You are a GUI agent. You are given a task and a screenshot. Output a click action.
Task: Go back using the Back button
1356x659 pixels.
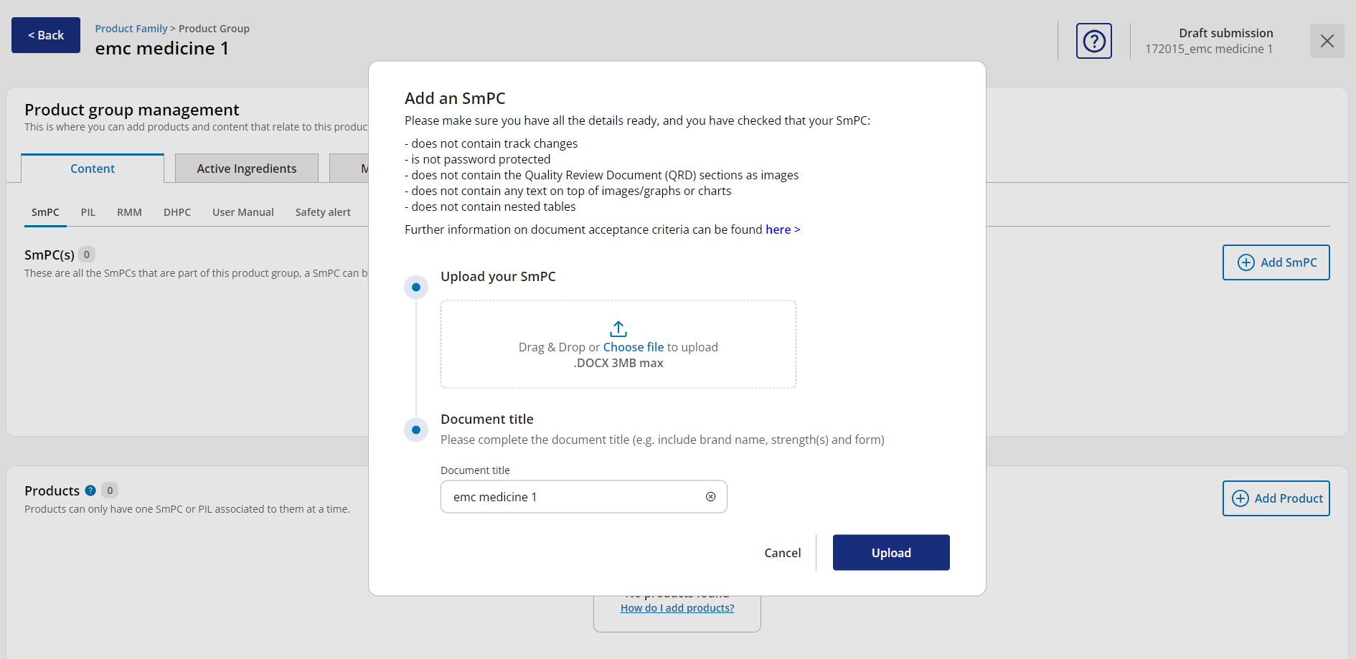pyautogui.click(x=46, y=35)
